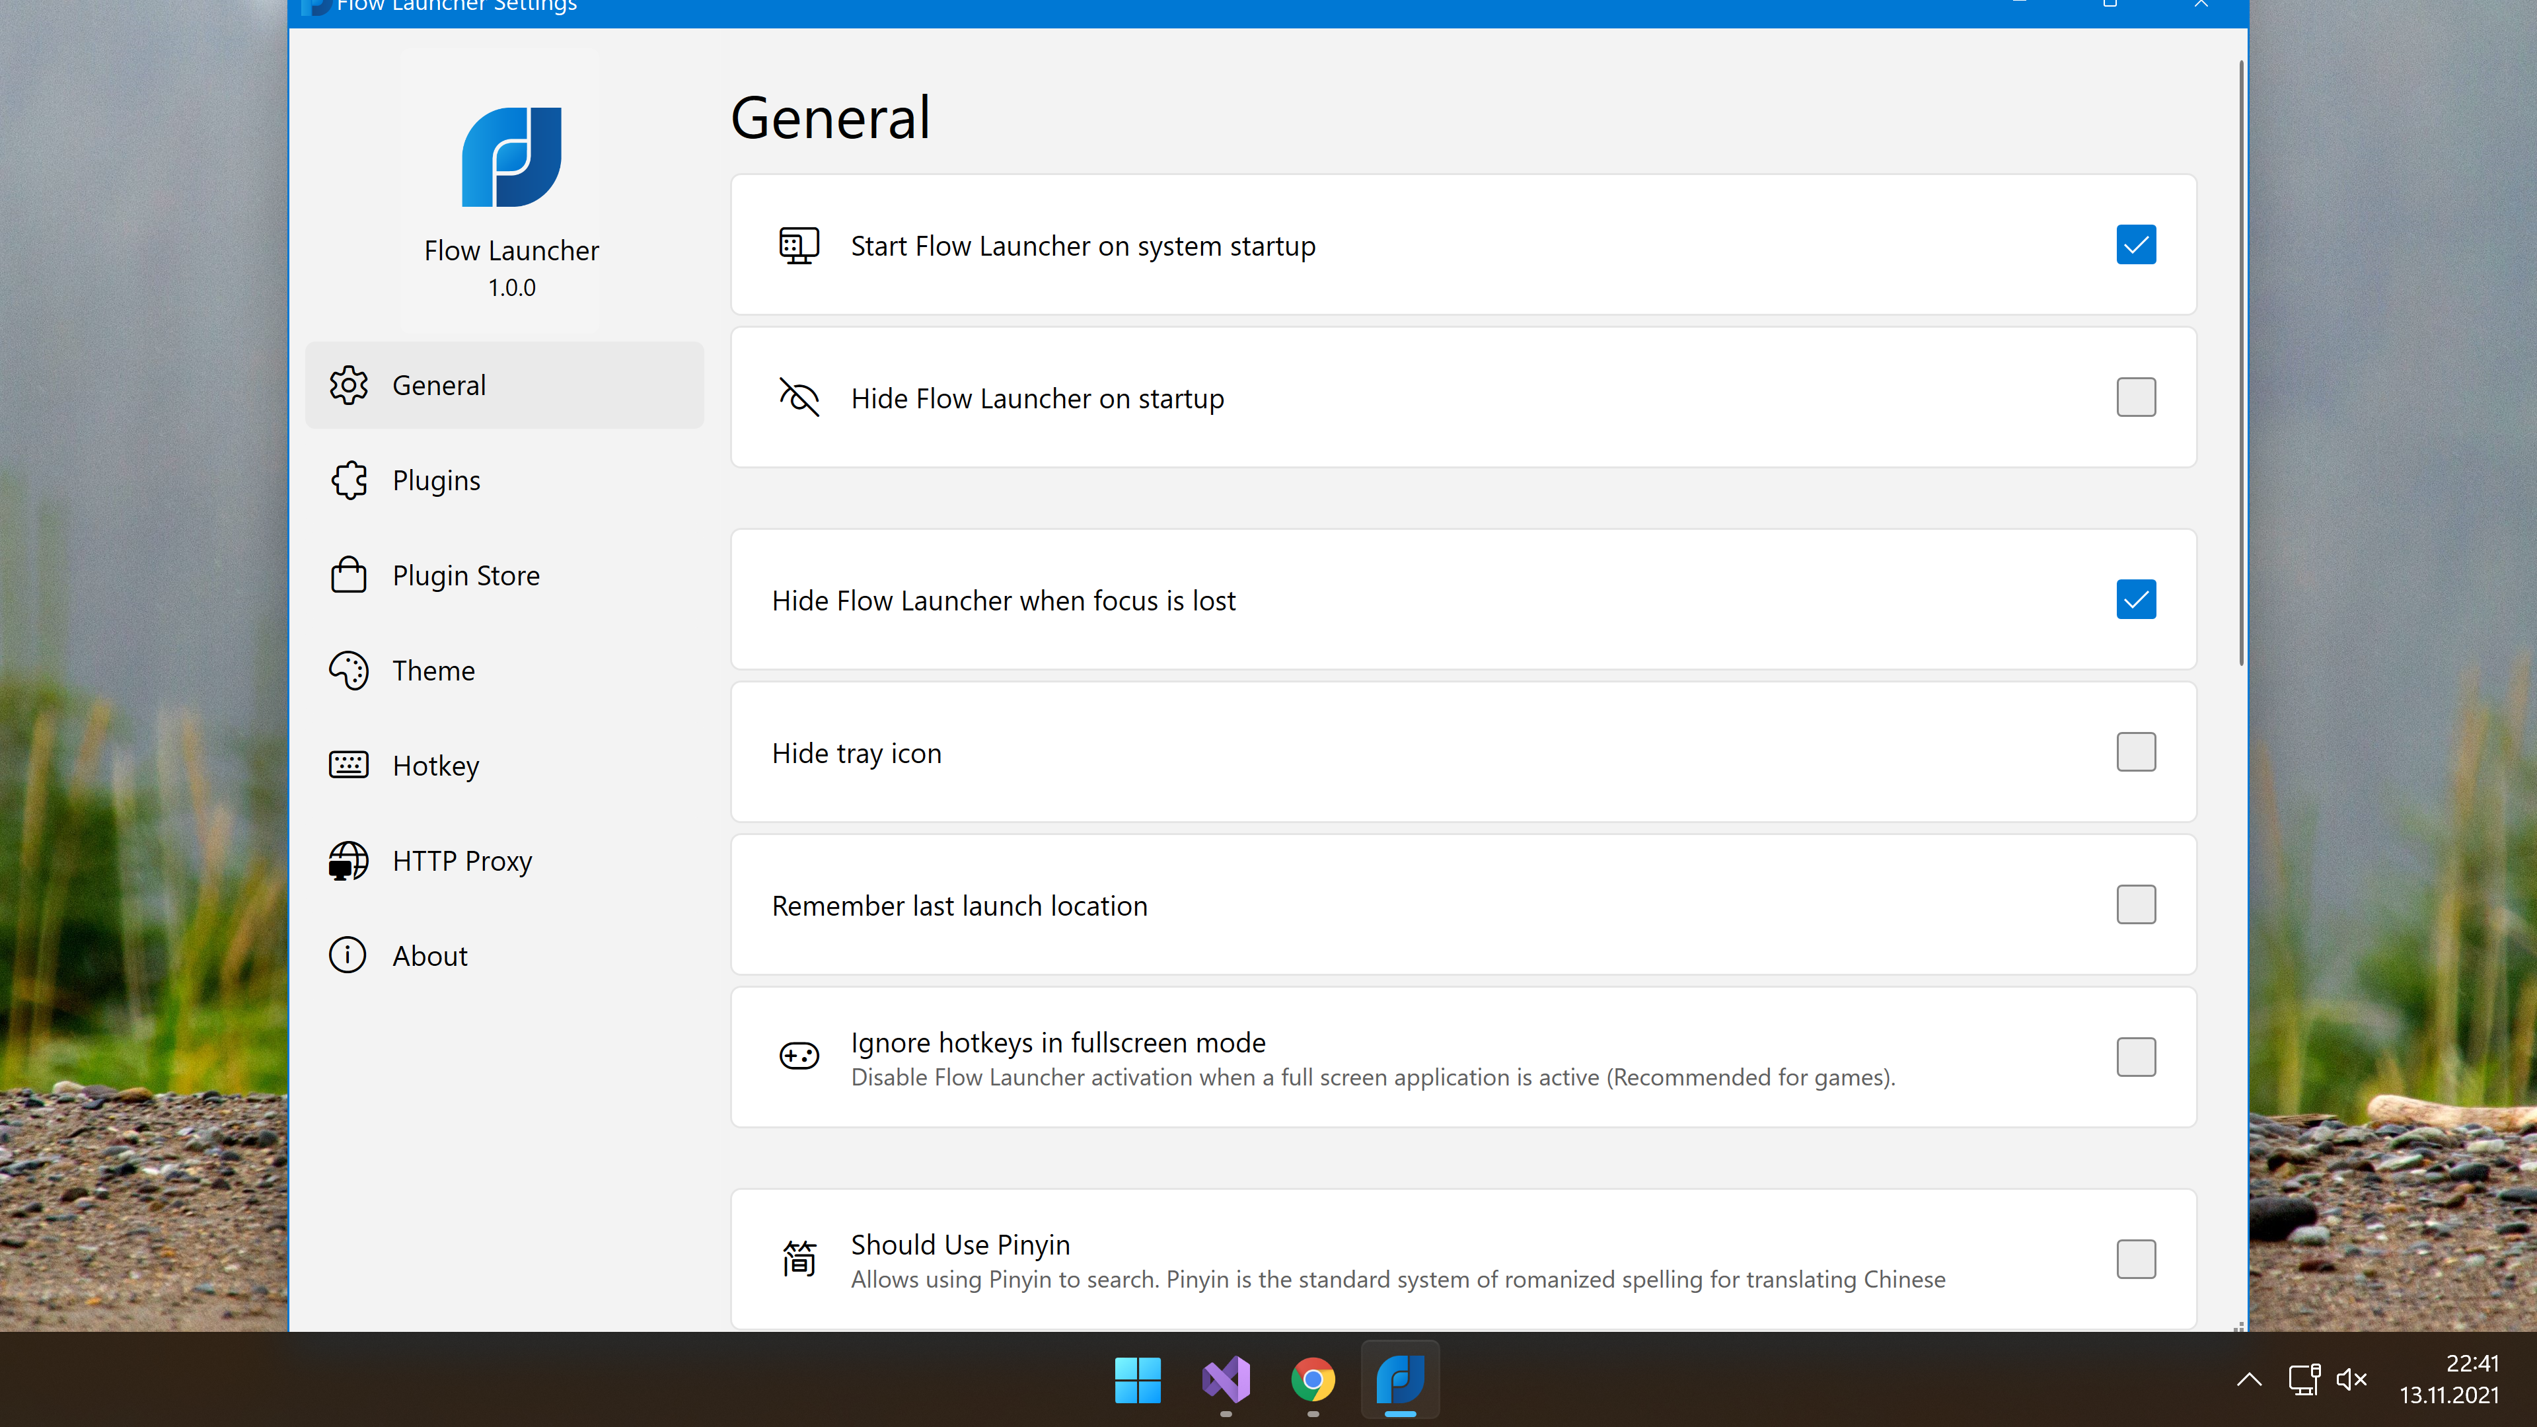Viewport: 2537px width, 1427px height.
Task: Uncheck Start Flow Launcher on system startup
Action: (2135, 245)
